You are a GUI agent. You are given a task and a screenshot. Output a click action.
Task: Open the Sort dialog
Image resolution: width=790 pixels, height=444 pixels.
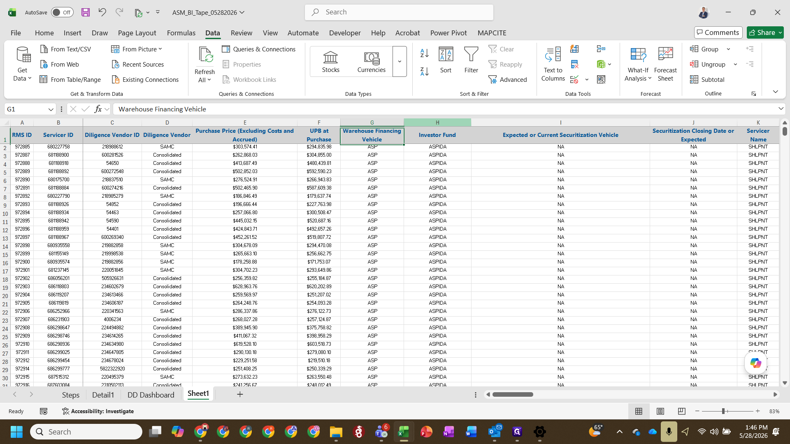click(x=446, y=60)
